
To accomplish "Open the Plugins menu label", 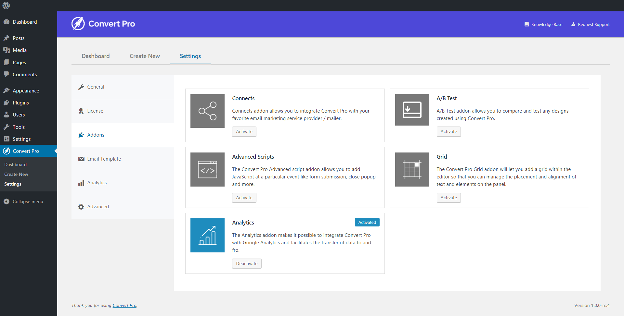I will click(21, 103).
